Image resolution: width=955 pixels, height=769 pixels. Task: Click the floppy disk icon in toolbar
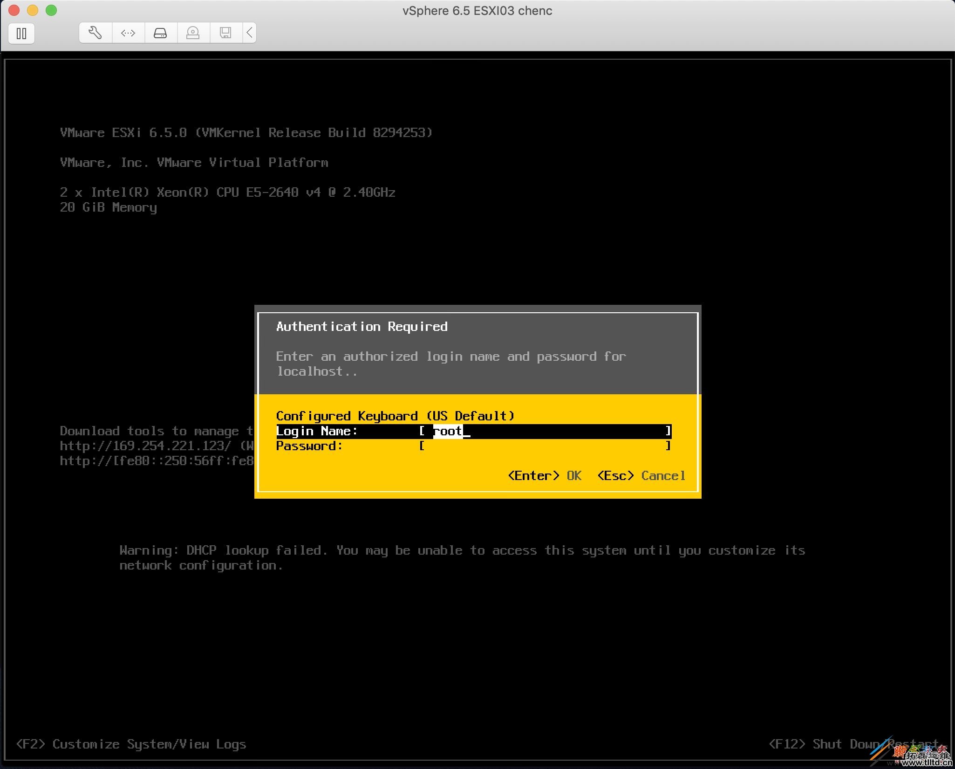225,33
